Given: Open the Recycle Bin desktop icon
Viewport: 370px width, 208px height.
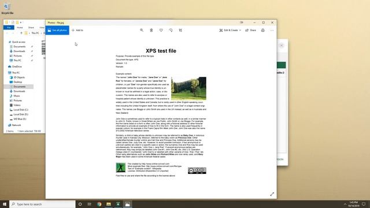Looking at the screenshot, I should 7,9.
